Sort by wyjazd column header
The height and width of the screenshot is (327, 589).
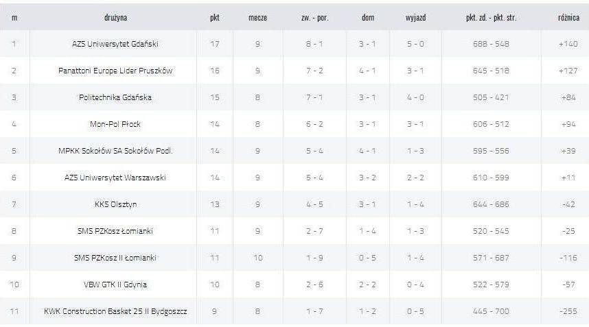(x=415, y=17)
